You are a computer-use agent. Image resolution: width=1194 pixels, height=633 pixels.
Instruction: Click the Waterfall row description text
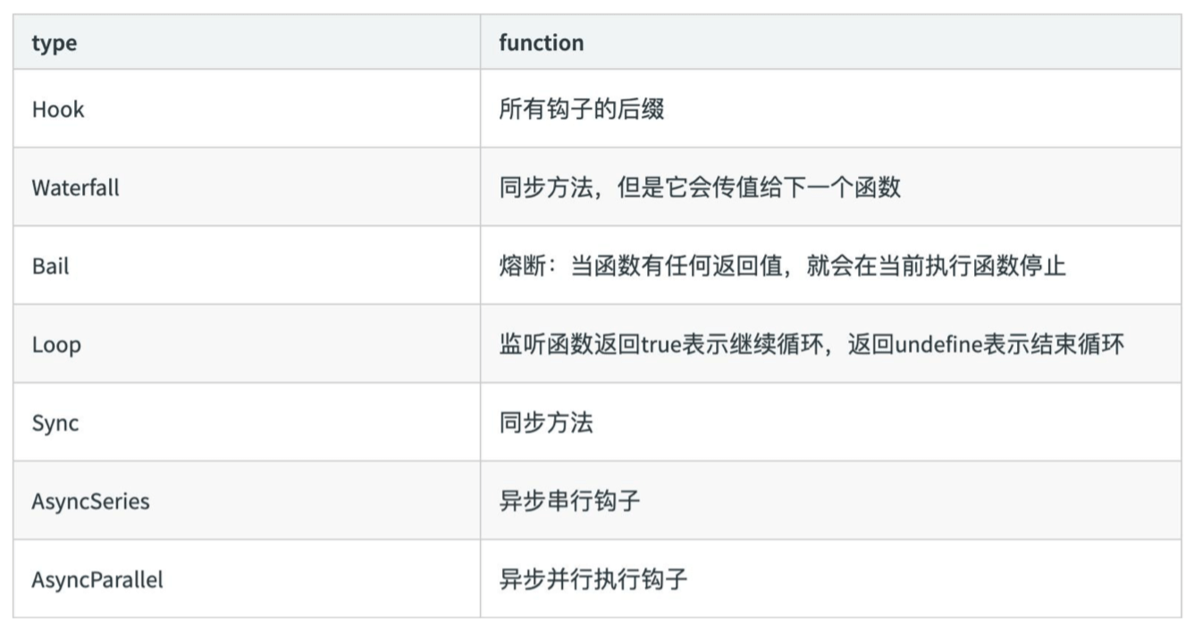tap(700, 188)
